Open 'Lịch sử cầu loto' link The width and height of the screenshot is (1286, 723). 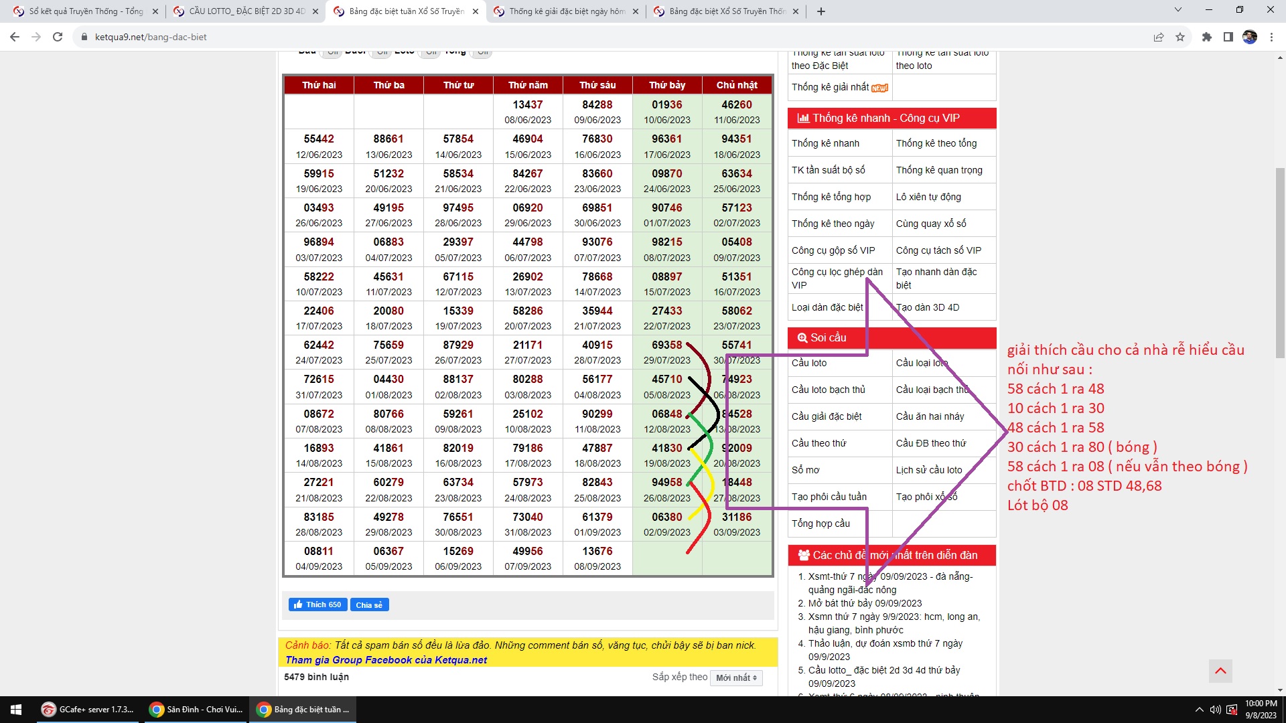click(x=929, y=470)
